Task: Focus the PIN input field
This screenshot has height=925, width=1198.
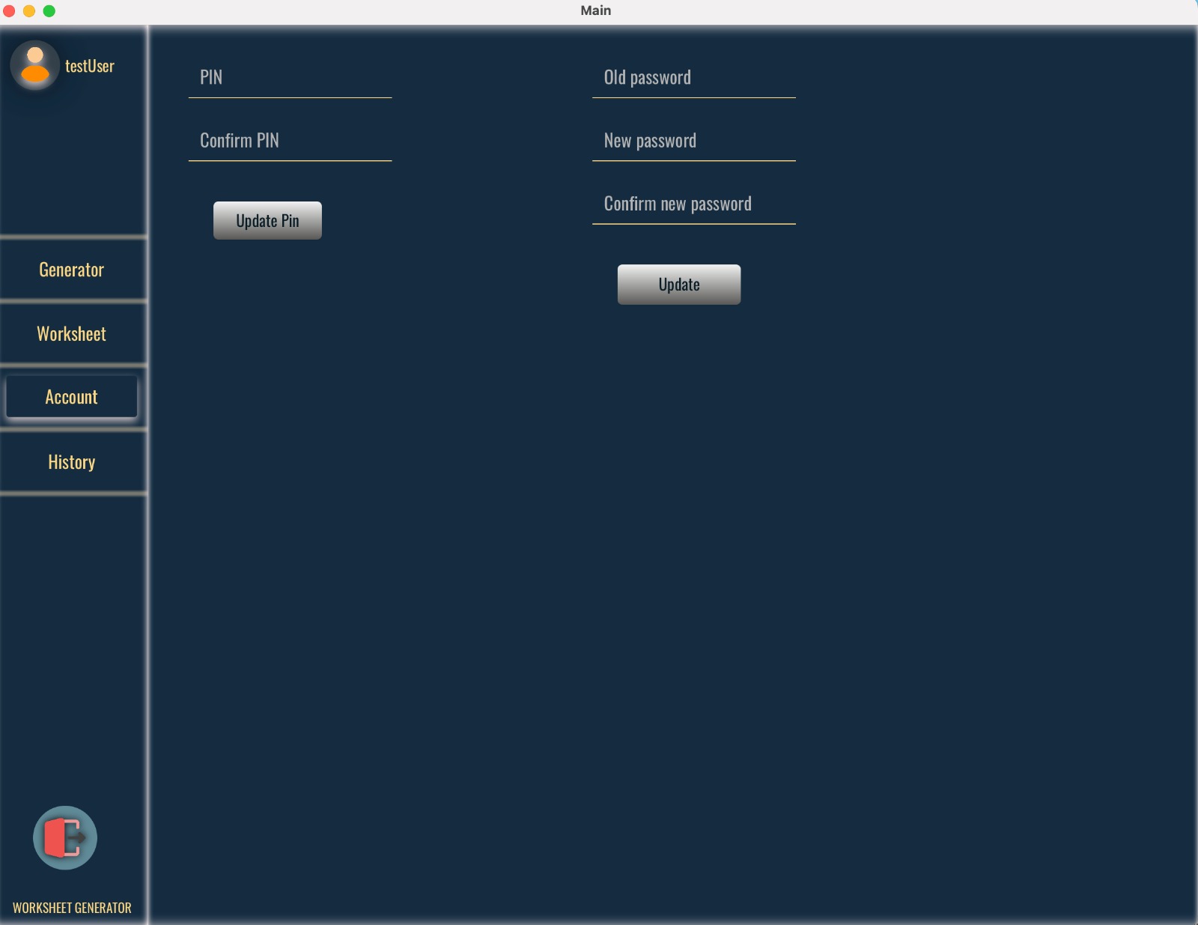Action: (290, 78)
